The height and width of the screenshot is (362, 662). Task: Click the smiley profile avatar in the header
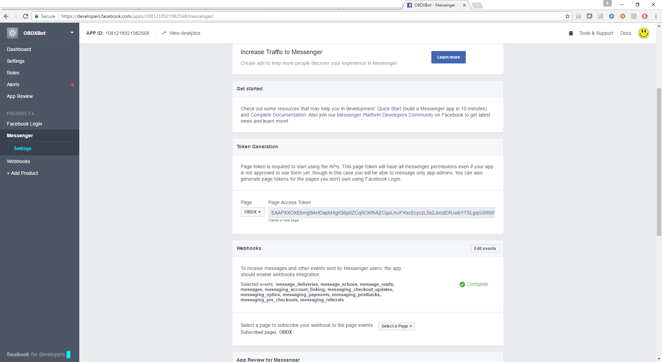pyautogui.click(x=644, y=33)
